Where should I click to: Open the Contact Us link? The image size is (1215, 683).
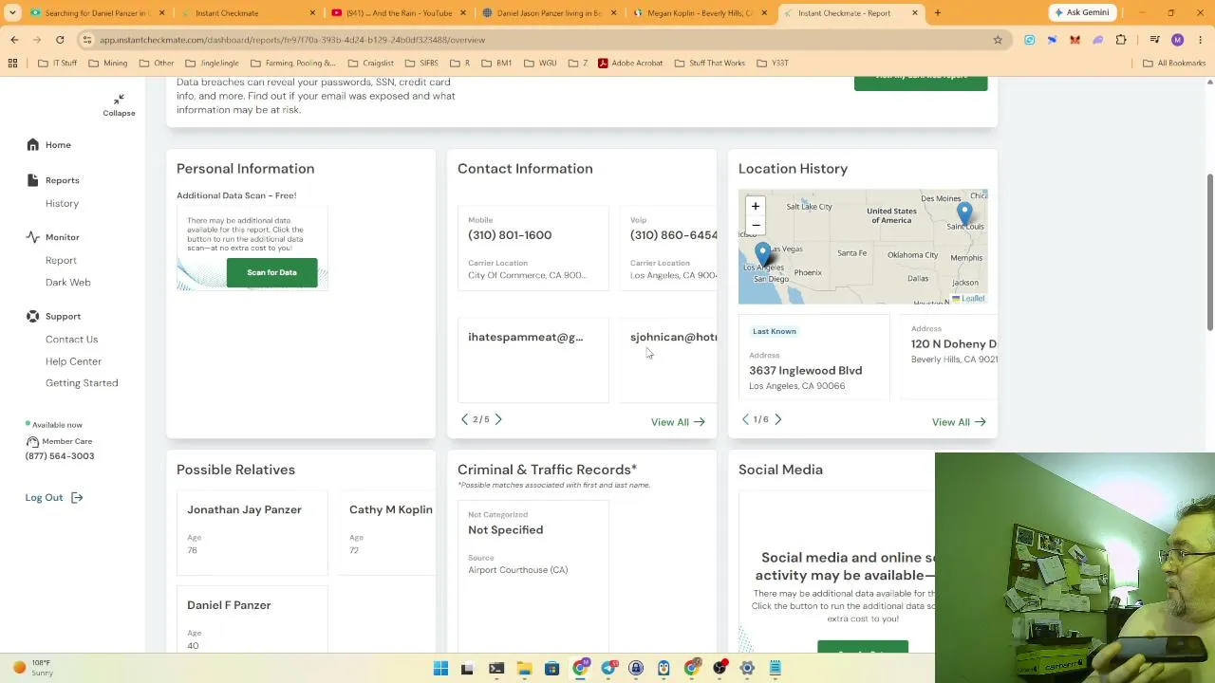pyautogui.click(x=71, y=340)
